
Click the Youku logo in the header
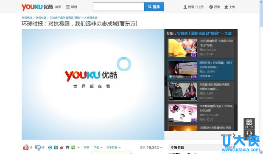(37, 7)
